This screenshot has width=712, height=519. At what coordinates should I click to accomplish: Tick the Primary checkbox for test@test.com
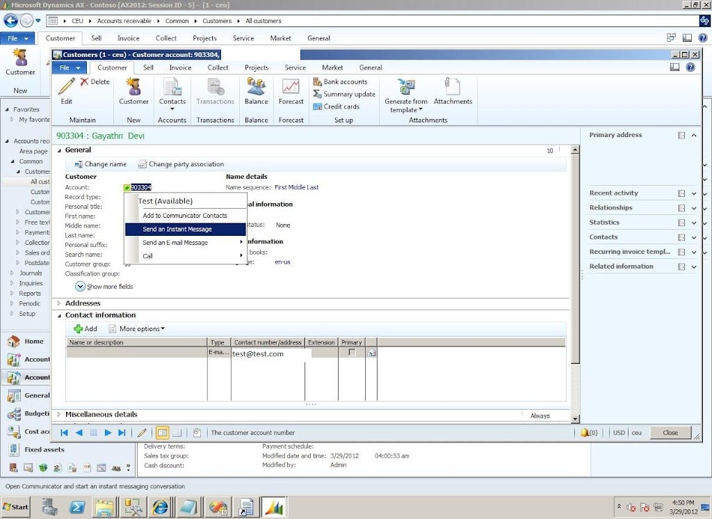coord(352,353)
